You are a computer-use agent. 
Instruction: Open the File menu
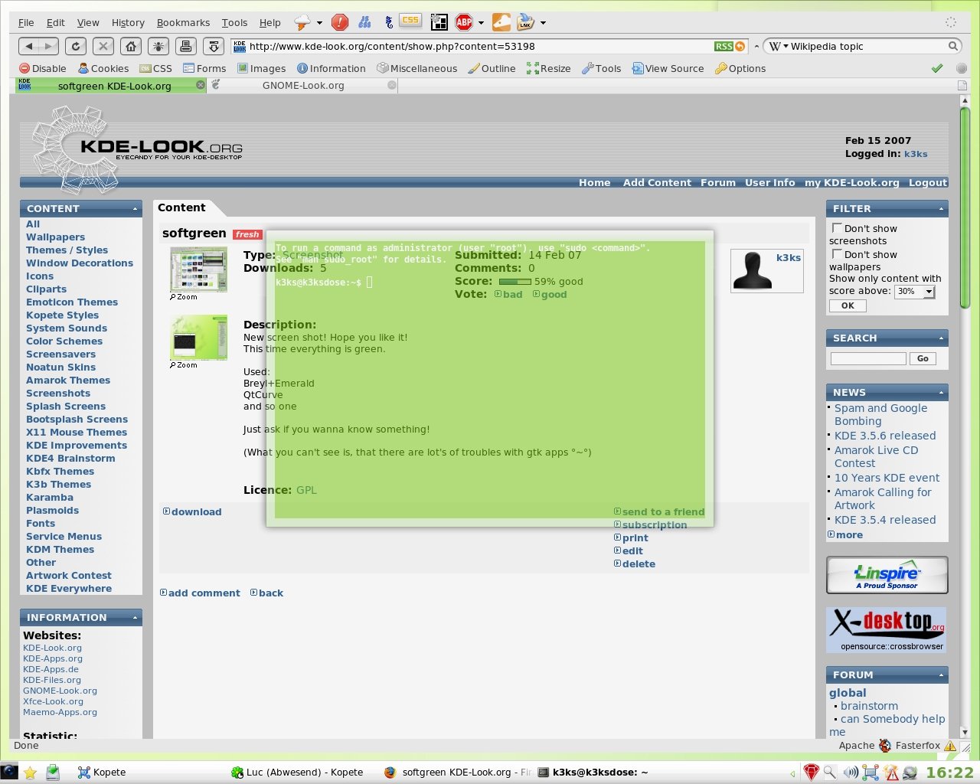pyautogui.click(x=26, y=22)
